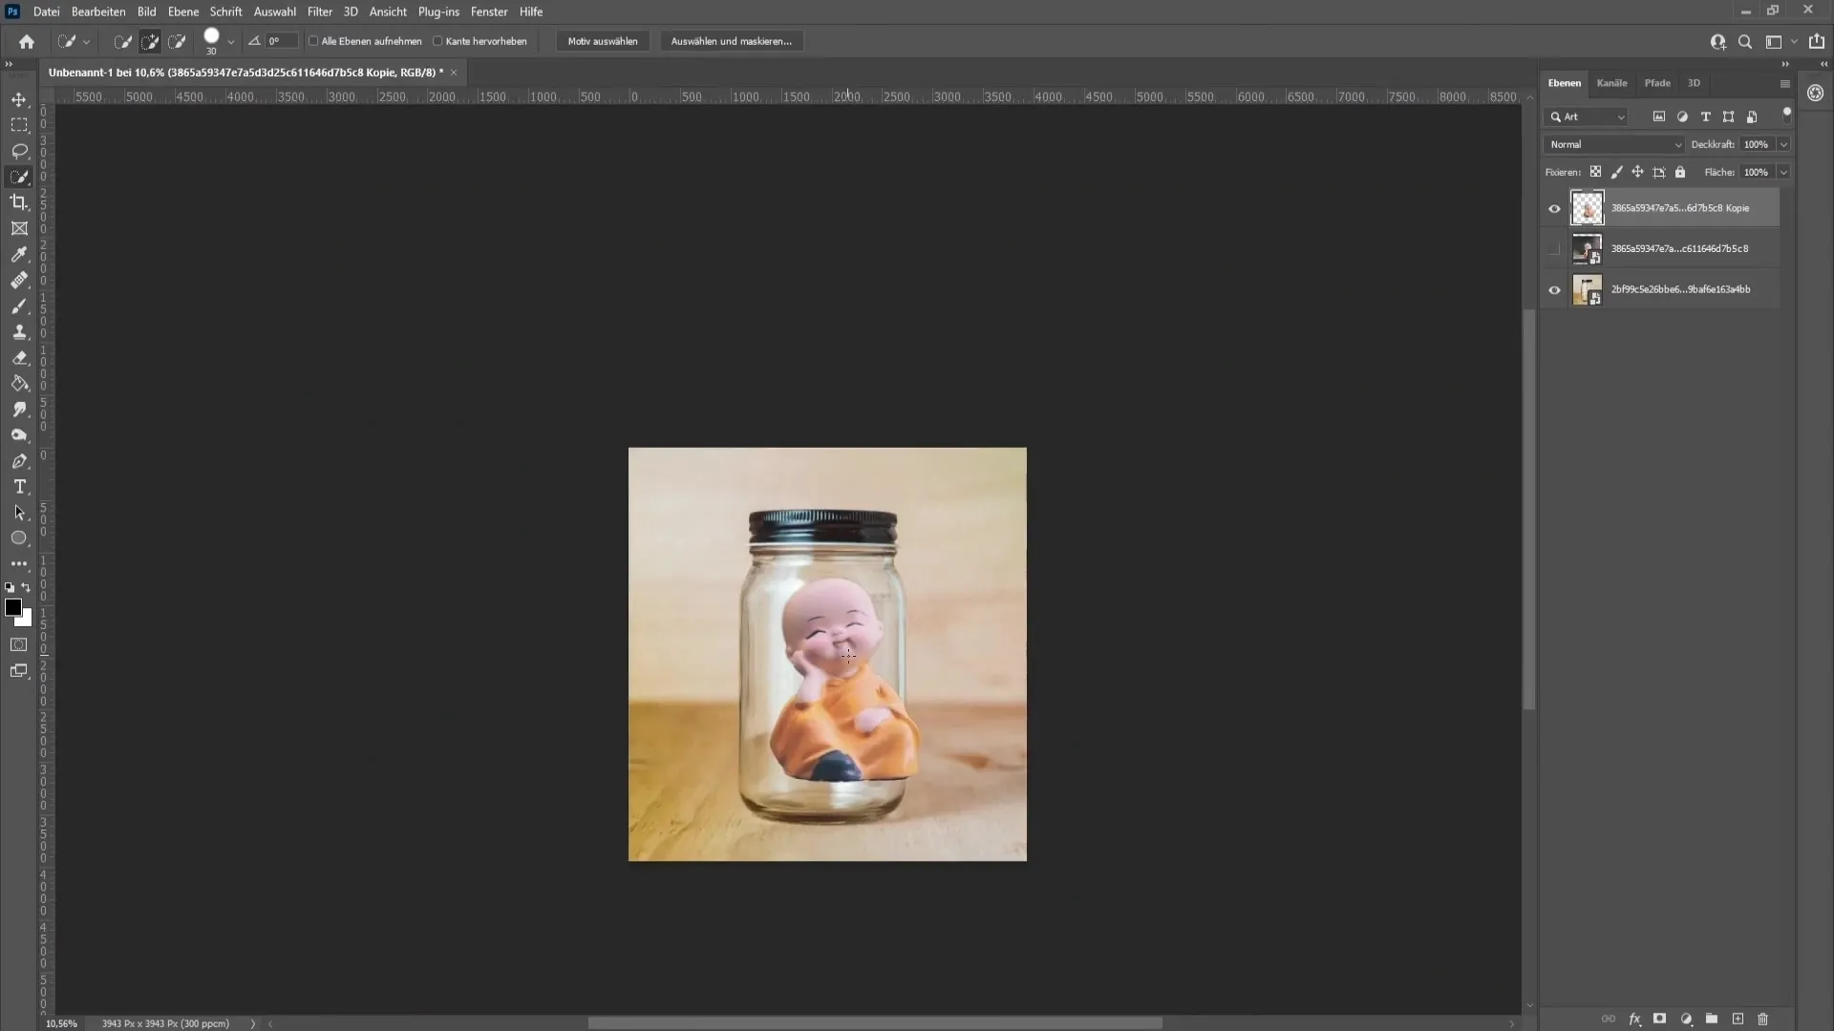Open the Fläche fill dropdown arrow
1834x1031 pixels.
(1783, 172)
